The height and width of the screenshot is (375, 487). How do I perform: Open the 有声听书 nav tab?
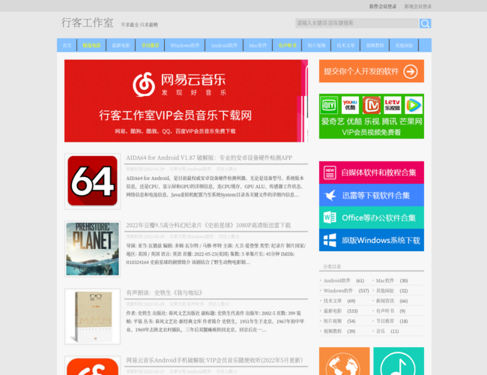(x=287, y=46)
